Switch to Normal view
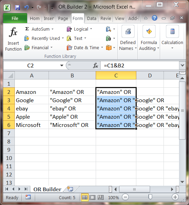 coord(85,197)
